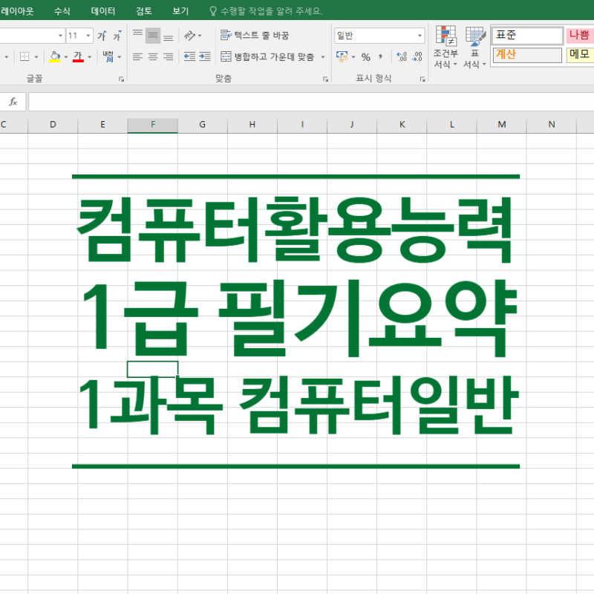The height and width of the screenshot is (594, 594).
Task: Decrease cell indent
Action: (x=189, y=57)
